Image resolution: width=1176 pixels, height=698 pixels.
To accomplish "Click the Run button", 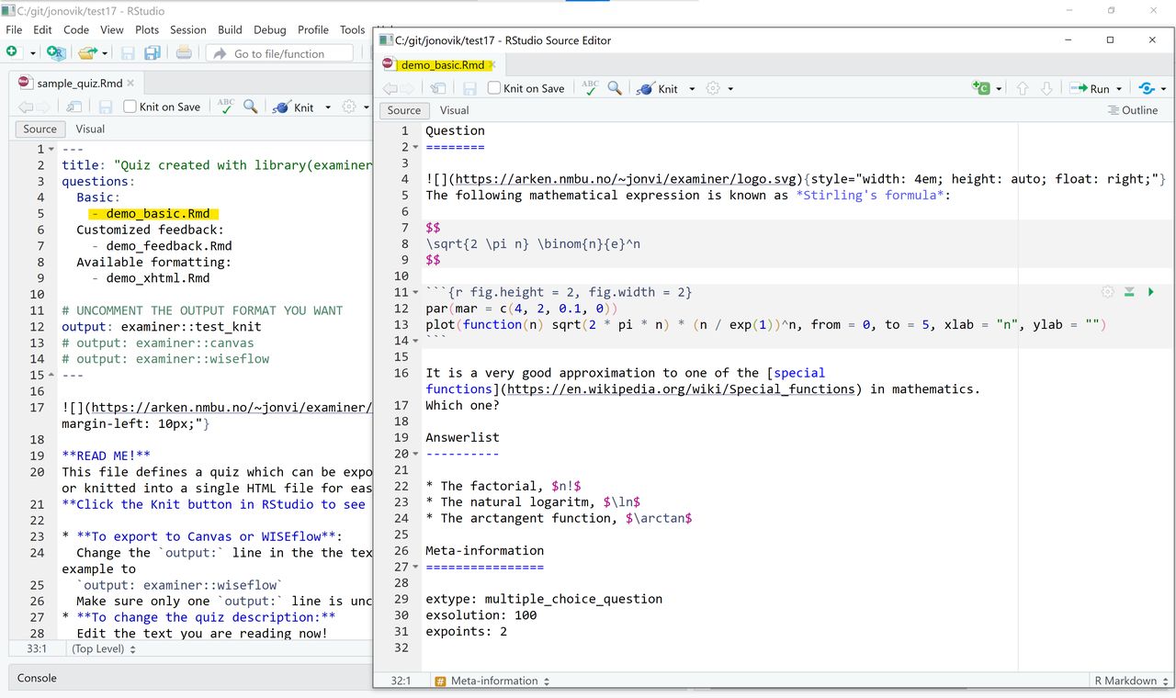I will [x=1090, y=88].
